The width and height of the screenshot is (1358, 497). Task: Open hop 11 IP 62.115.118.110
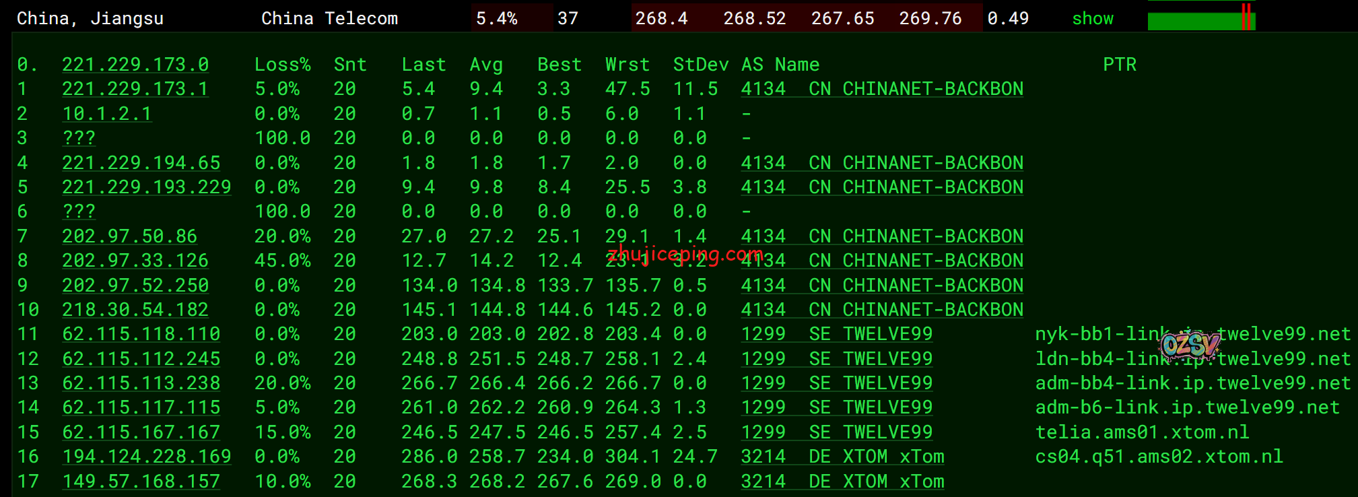point(141,334)
